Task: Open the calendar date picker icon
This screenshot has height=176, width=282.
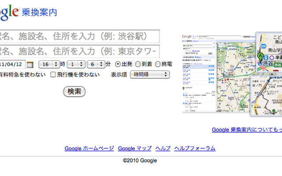Action: (x=30, y=65)
